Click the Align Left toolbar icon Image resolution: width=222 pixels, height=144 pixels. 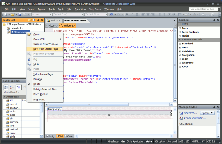tap(143, 14)
